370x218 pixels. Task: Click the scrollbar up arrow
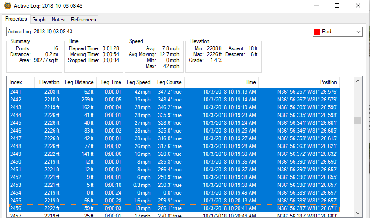[358, 81]
